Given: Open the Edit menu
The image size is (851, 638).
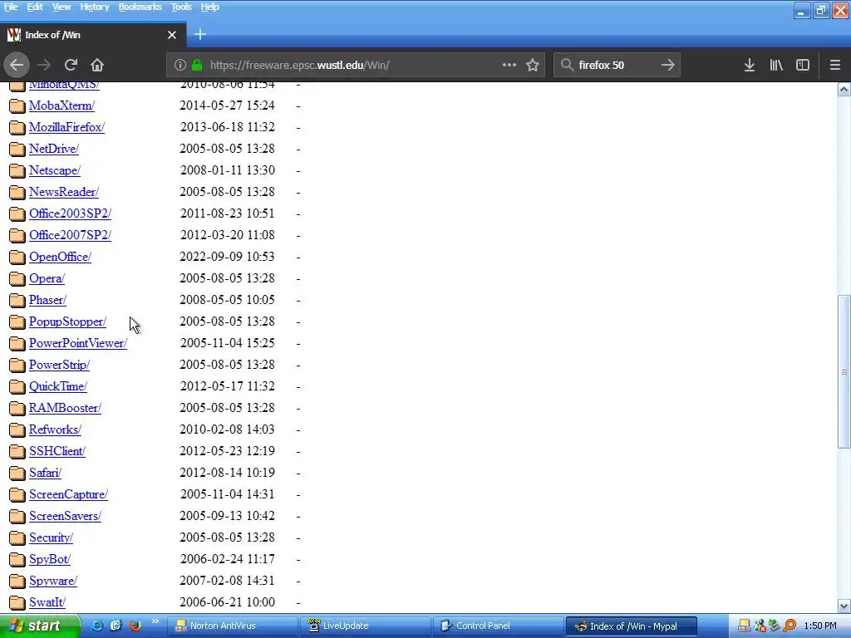Looking at the screenshot, I should coord(35,7).
